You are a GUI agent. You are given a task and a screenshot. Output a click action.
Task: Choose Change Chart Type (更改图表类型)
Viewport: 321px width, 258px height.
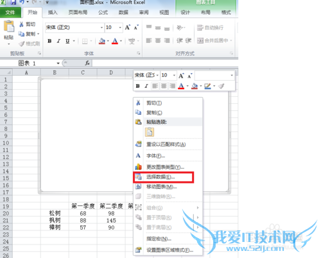point(168,167)
